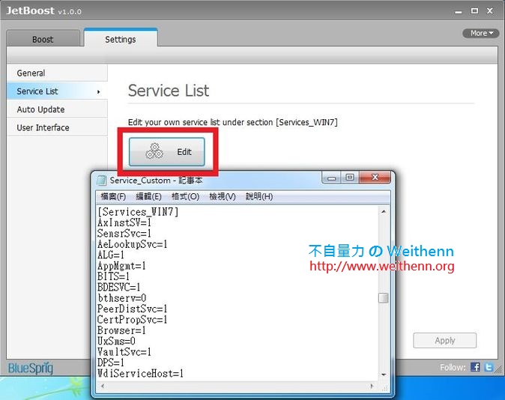This screenshot has width=505, height=400.
Task: Click the BDESVC=1 line
Action: pyautogui.click(x=119, y=288)
